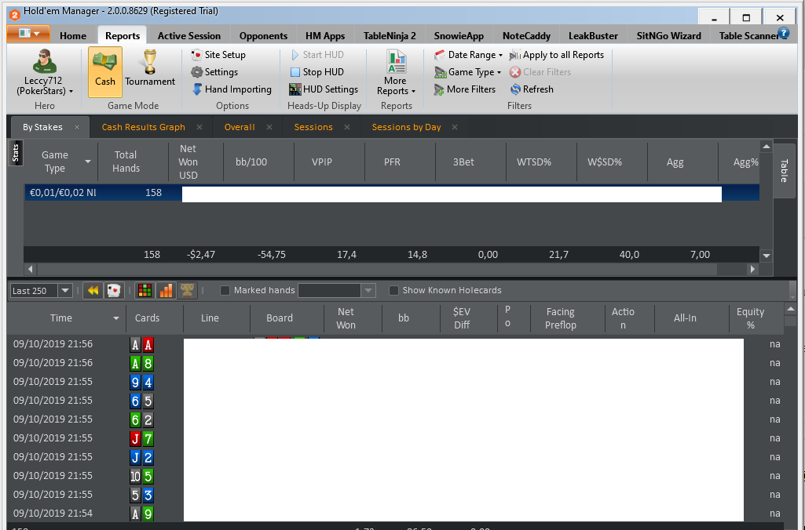
Task: Click the stats grid scroll right arrow
Action: (x=752, y=269)
